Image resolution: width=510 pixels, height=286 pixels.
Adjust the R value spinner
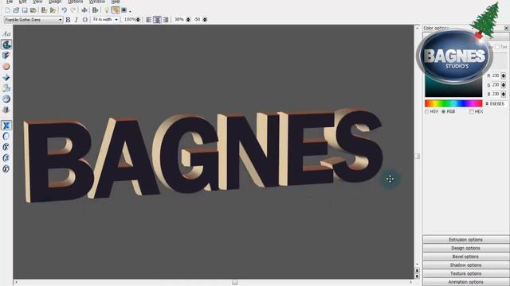coord(504,75)
